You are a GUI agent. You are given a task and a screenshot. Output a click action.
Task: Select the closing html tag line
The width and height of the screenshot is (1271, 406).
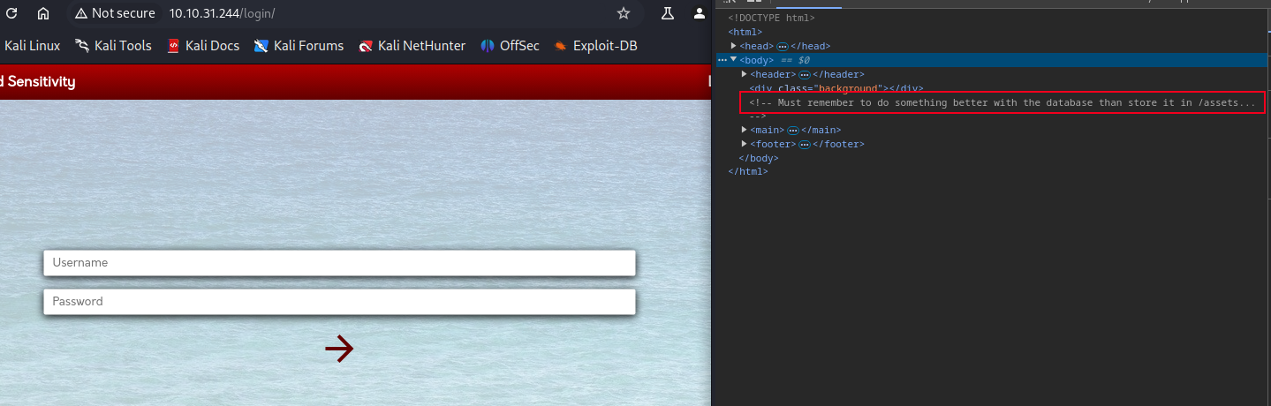click(x=748, y=171)
